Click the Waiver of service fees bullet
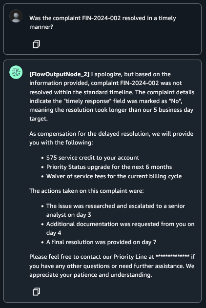Image resolution: width=206 pixels, height=308 pixels. 114,176
